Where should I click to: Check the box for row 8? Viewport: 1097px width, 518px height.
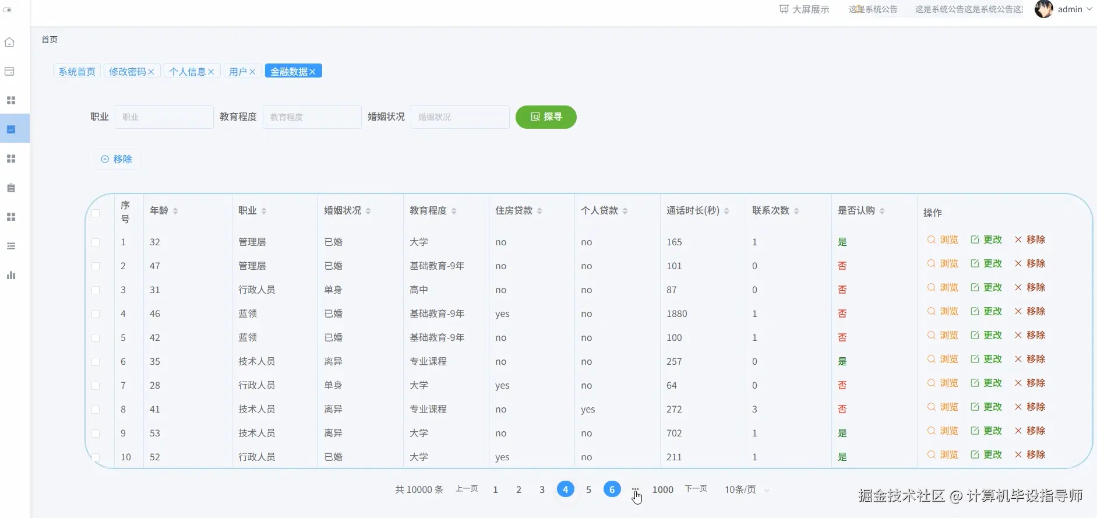tap(96, 409)
